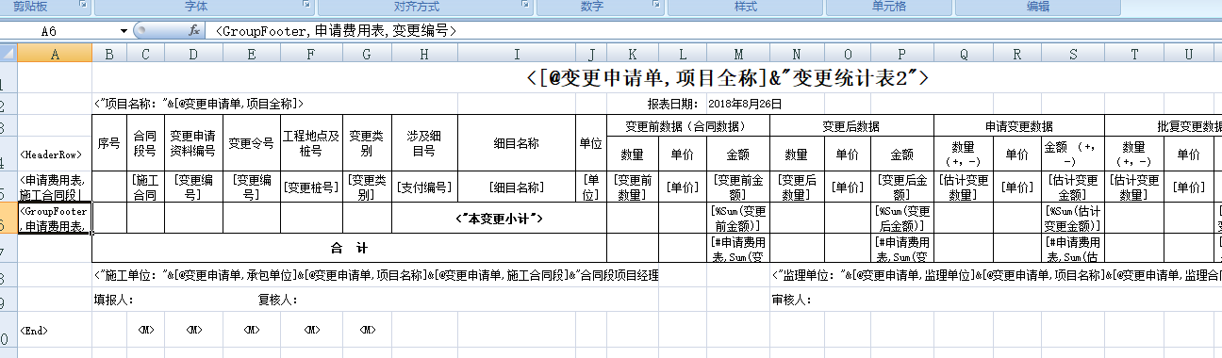The image size is (1222, 358).
Task: Select column S header
Action: 1073,55
